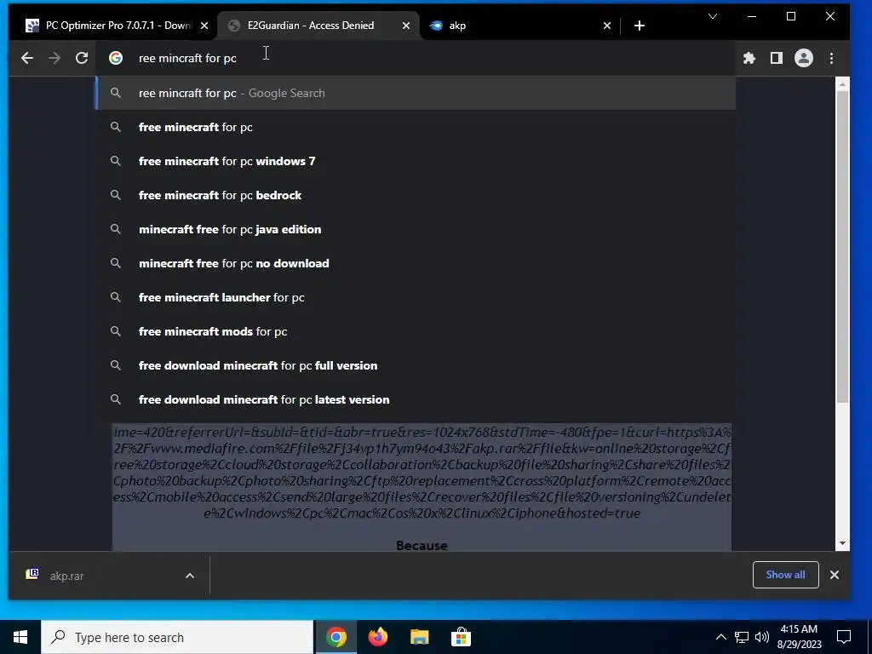Click the network status tray icon
This screenshot has height=654, width=872.
click(x=742, y=637)
